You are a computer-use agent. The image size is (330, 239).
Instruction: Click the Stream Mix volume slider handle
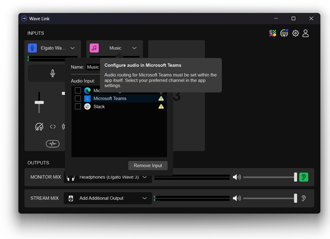pyautogui.click(x=296, y=198)
